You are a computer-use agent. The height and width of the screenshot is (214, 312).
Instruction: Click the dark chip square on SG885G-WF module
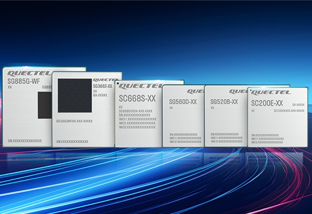point(45,105)
